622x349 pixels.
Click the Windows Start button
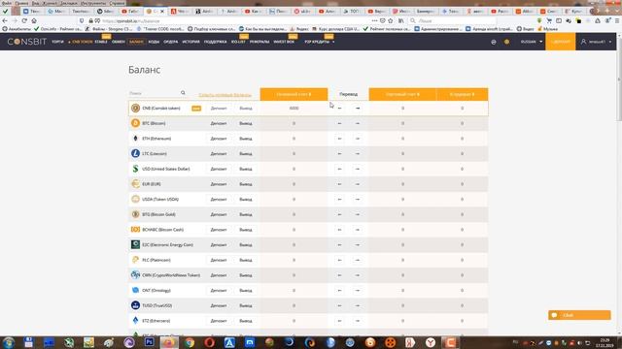[x=9, y=342]
